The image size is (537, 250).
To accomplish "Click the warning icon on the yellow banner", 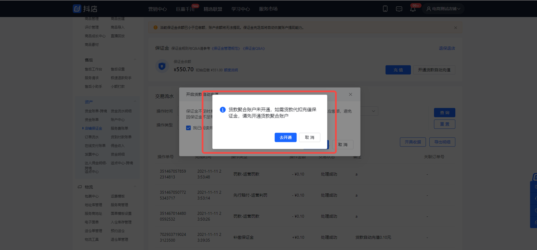I will pyautogui.click(x=155, y=27).
